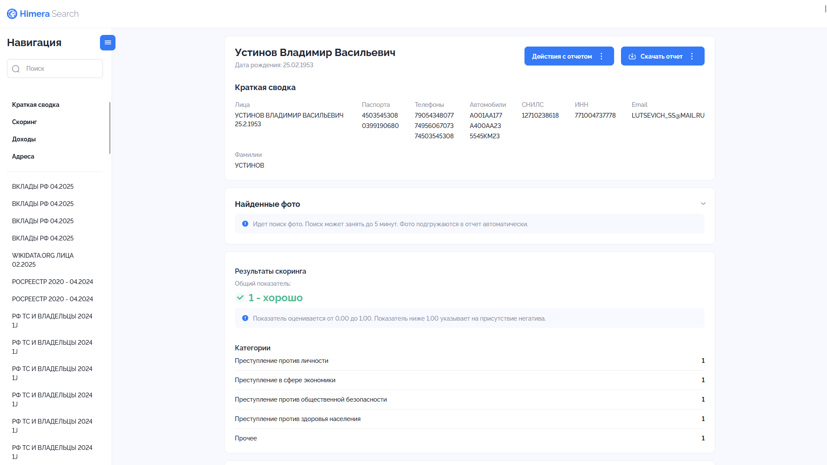Click the magnifier icon in the search field
827x465 pixels.
click(16, 69)
